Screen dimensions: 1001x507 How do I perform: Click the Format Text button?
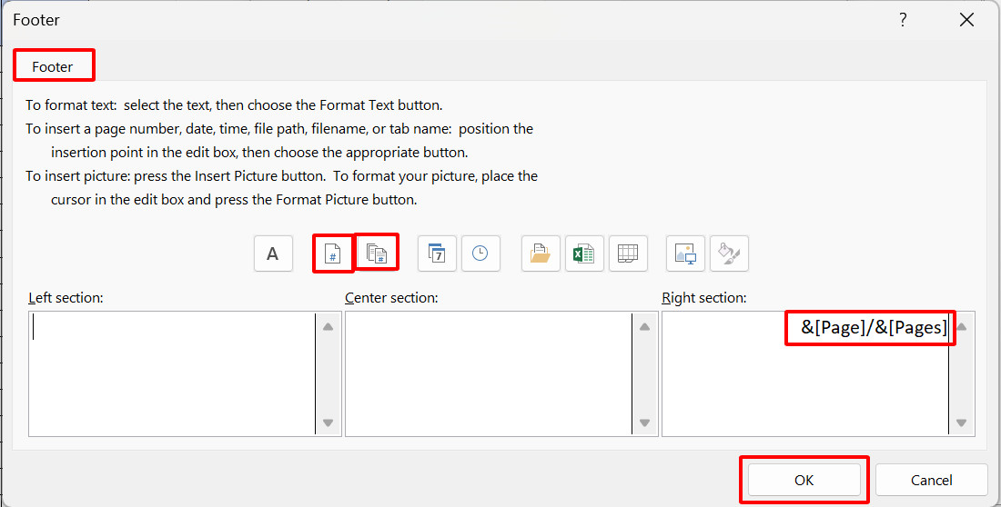pyautogui.click(x=273, y=254)
